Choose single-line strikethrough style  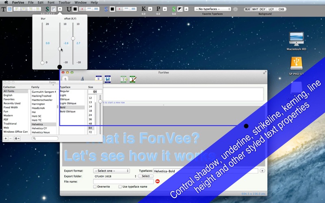click(x=126, y=9)
